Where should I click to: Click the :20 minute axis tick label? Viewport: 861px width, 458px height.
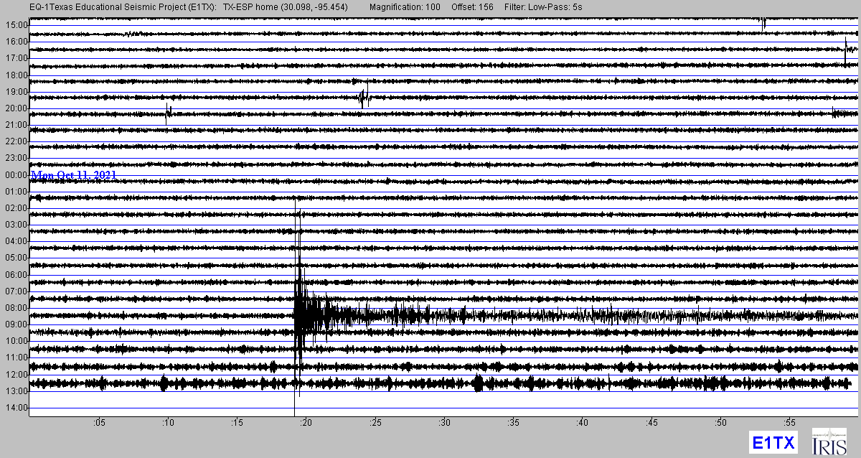coord(306,422)
